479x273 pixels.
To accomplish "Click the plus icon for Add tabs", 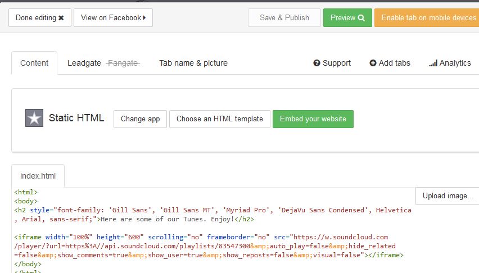I will click(x=373, y=63).
